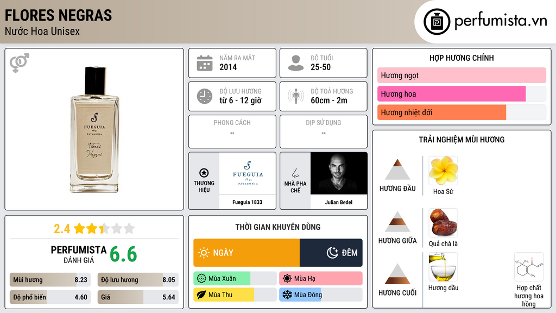Viewport: 556px width, 313px height.
Task: Click the Thời gian khuyên dùng heading
Action: [x=278, y=227]
